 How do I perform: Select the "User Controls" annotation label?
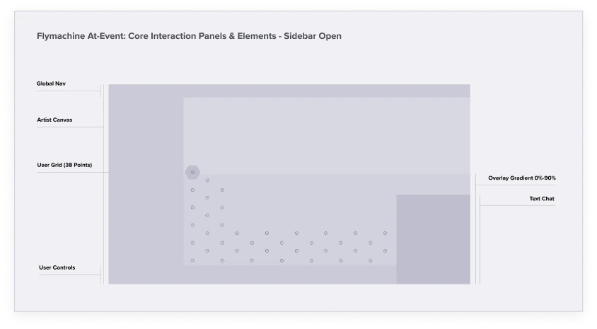pos(57,267)
